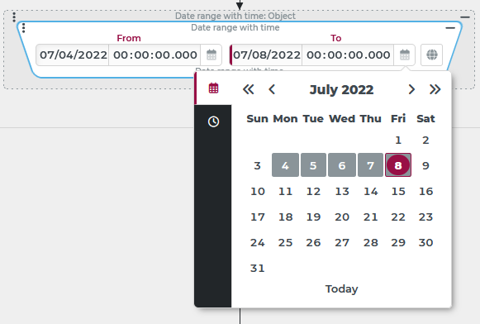The height and width of the screenshot is (324, 480).
Task: Choose July 27 in calendar
Action: [342, 242]
